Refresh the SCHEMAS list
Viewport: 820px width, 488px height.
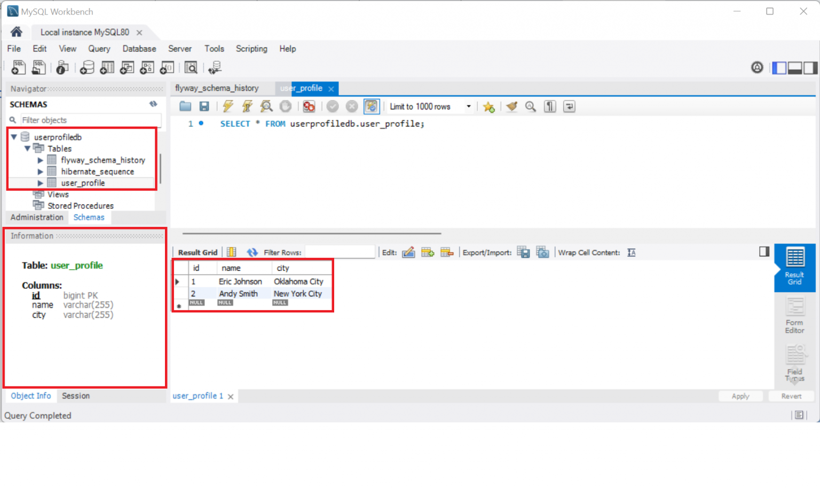(153, 104)
